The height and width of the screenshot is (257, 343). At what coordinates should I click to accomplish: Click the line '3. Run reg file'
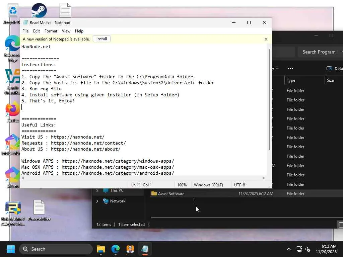click(42, 89)
